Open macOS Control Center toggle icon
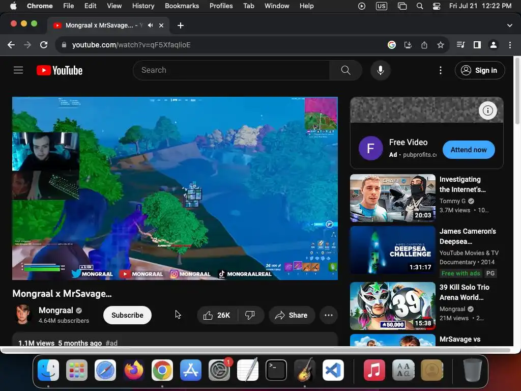The height and width of the screenshot is (391, 521). [437, 6]
